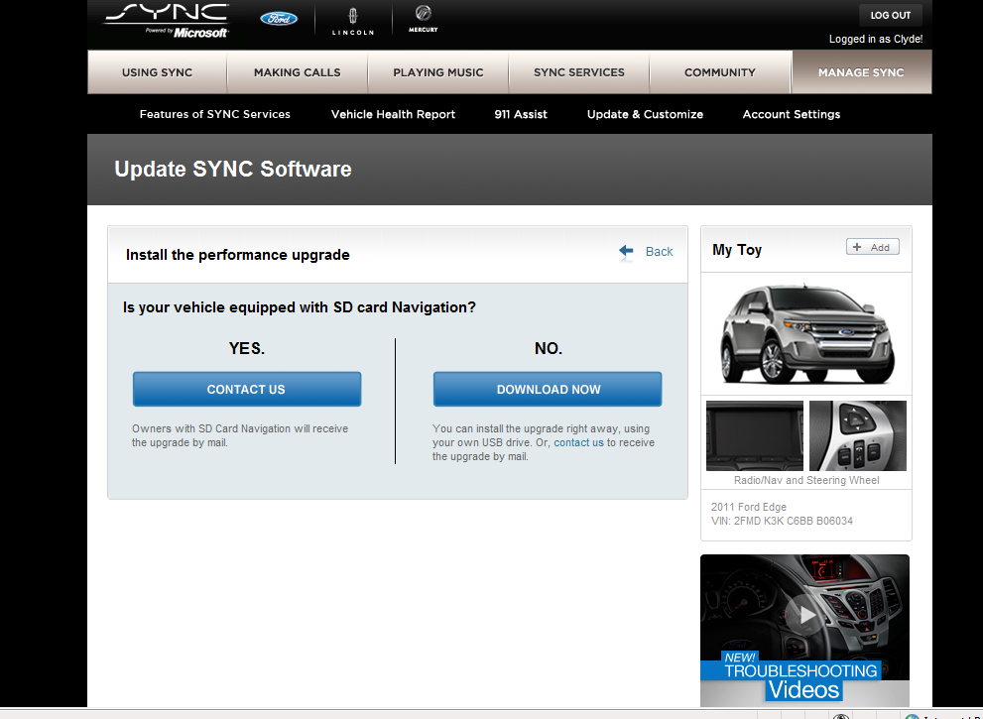The height and width of the screenshot is (719, 983).
Task: Go to the PLAYING MUSIC tab
Action: (x=438, y=72)
